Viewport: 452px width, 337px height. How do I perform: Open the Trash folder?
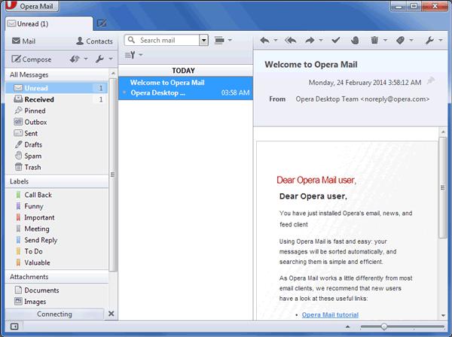coord(56,167)
